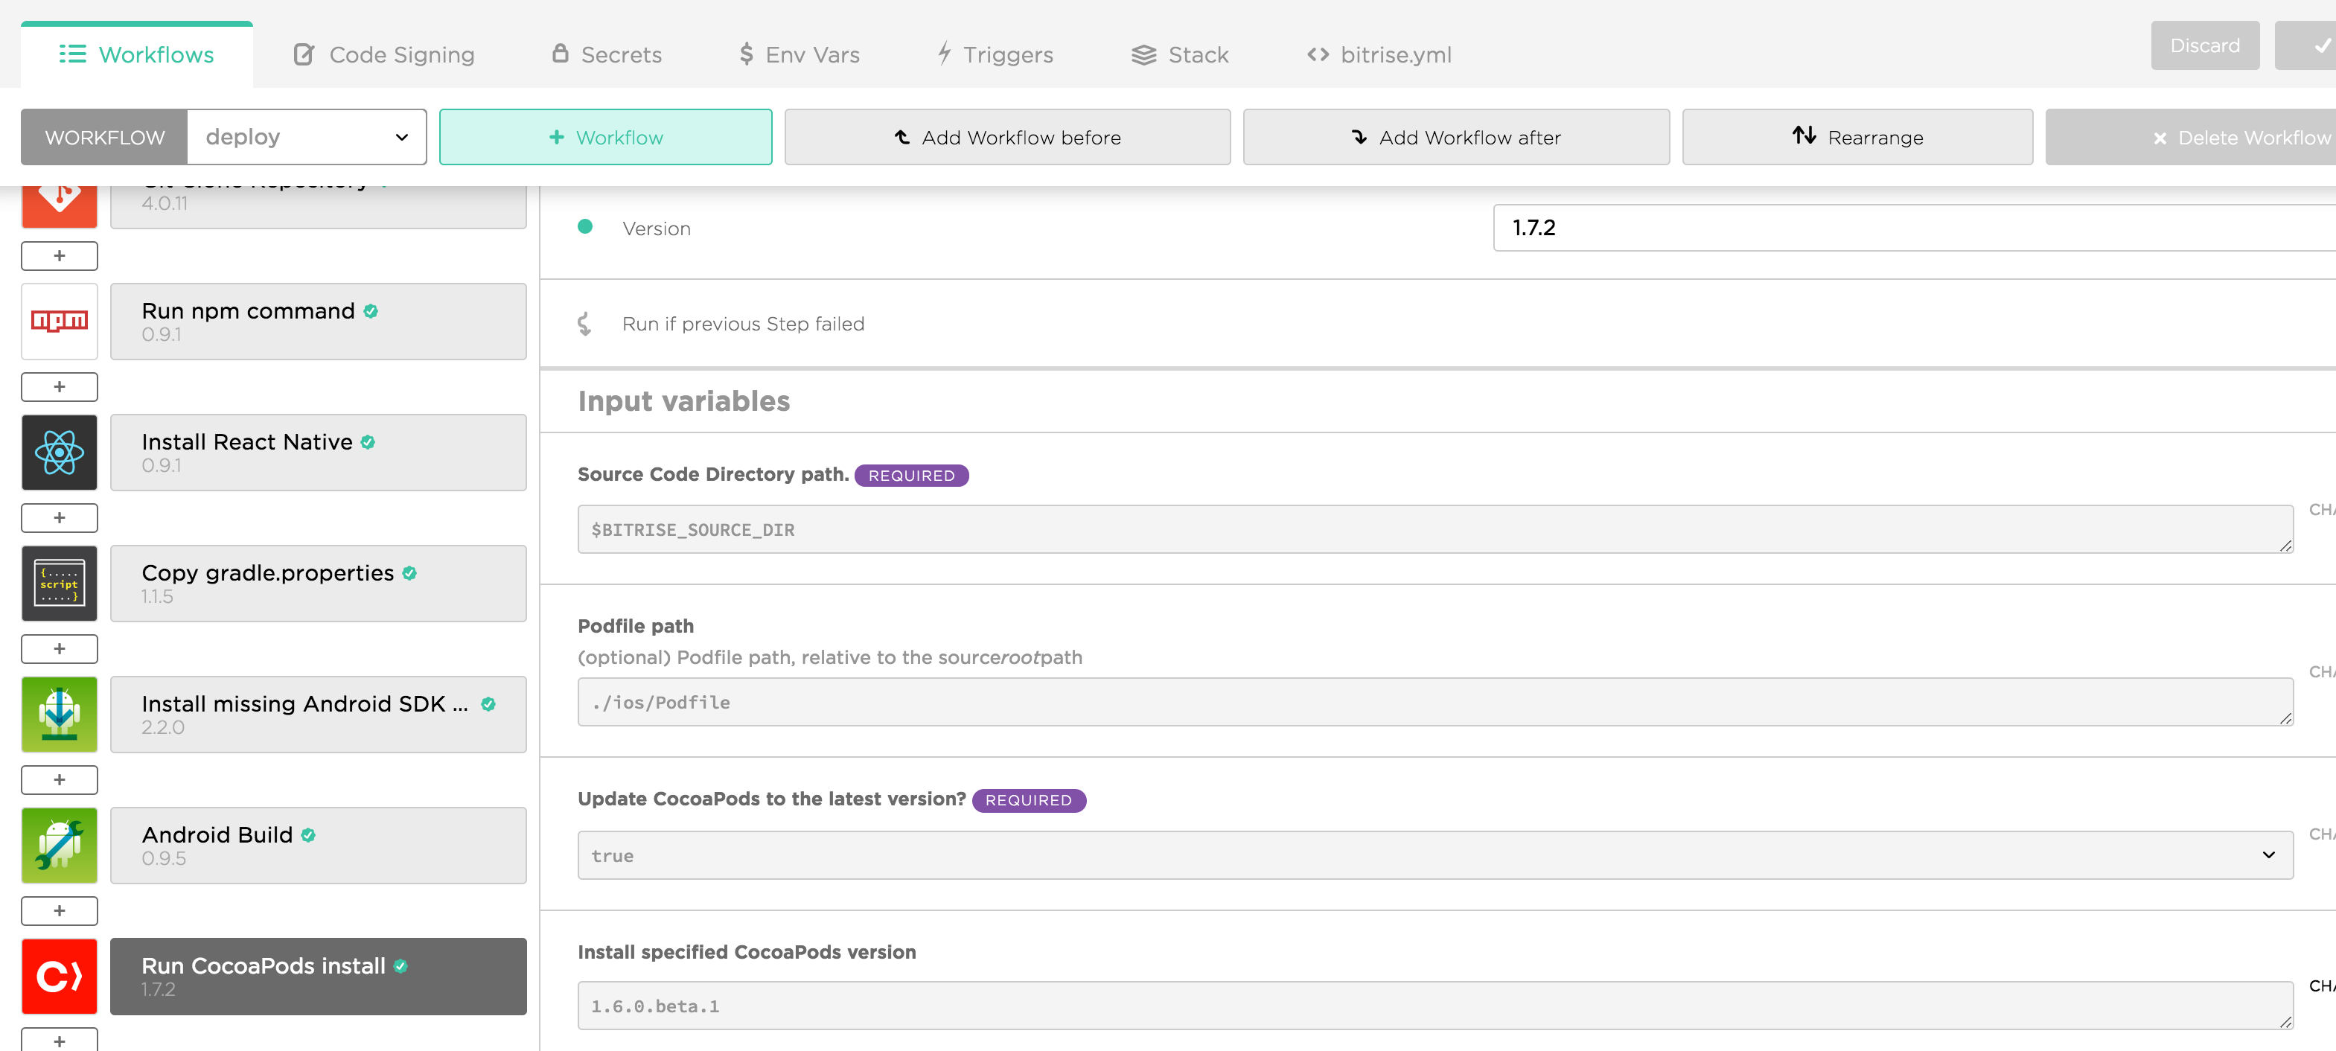Add step below Run npm command
The width and height of the screenshot is (2336, 1051).
59,387
